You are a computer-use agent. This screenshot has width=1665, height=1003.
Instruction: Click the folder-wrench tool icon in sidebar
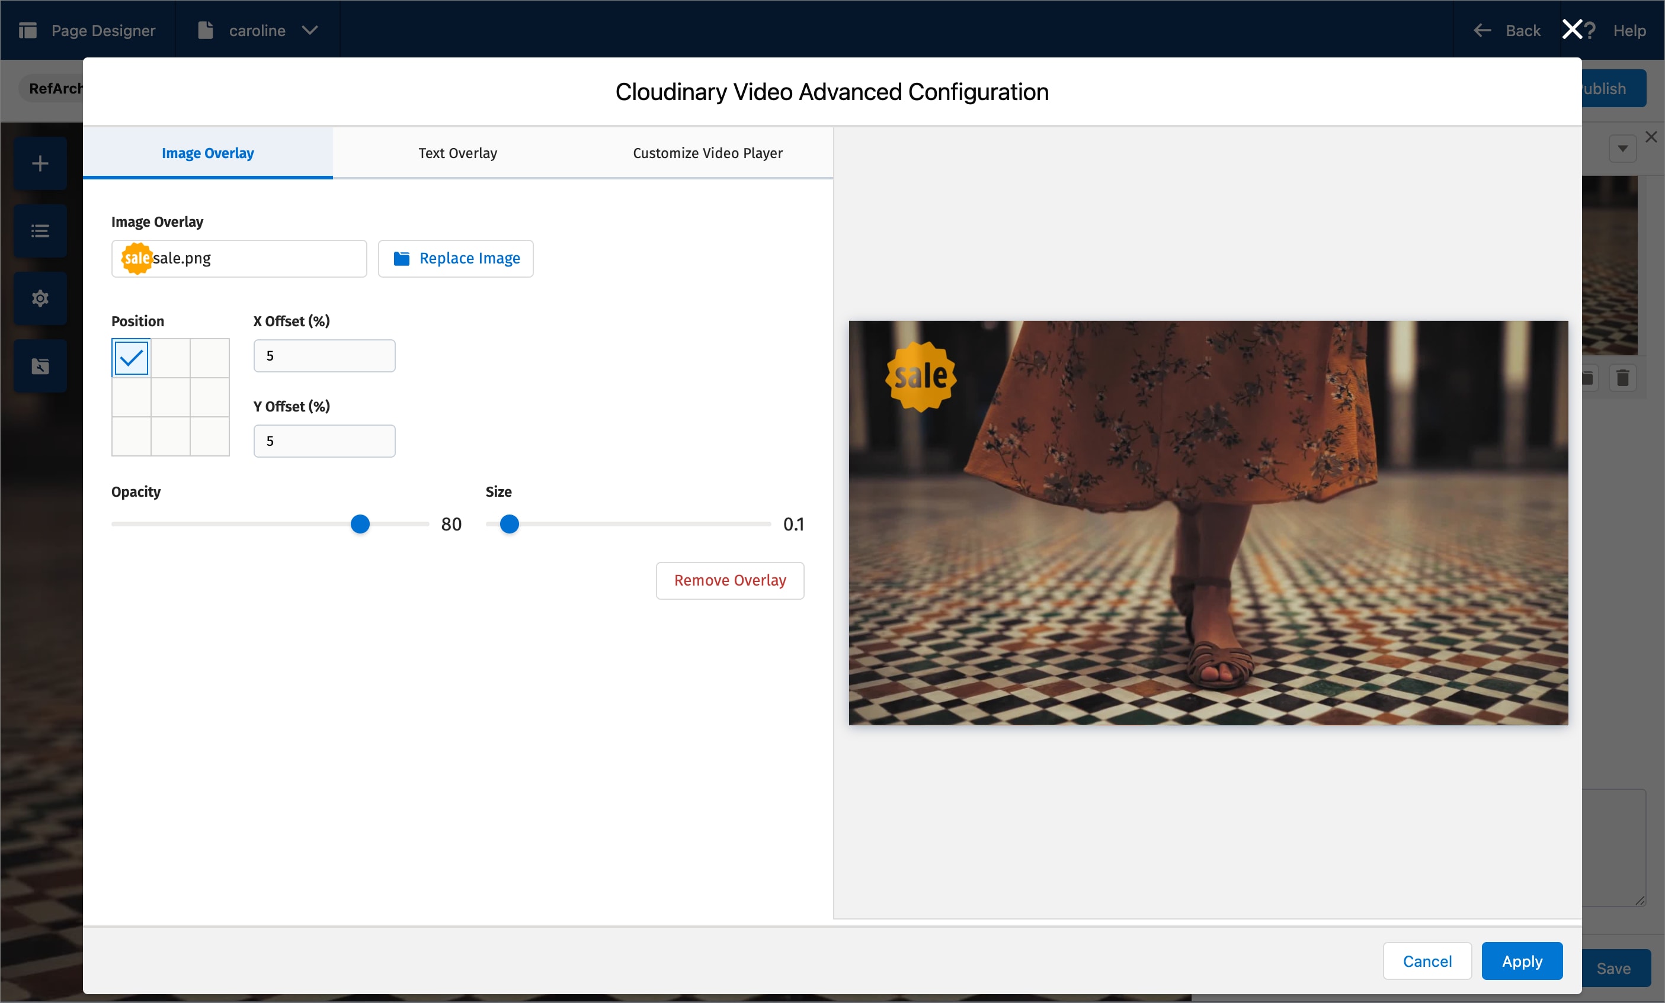click(39, 366)
